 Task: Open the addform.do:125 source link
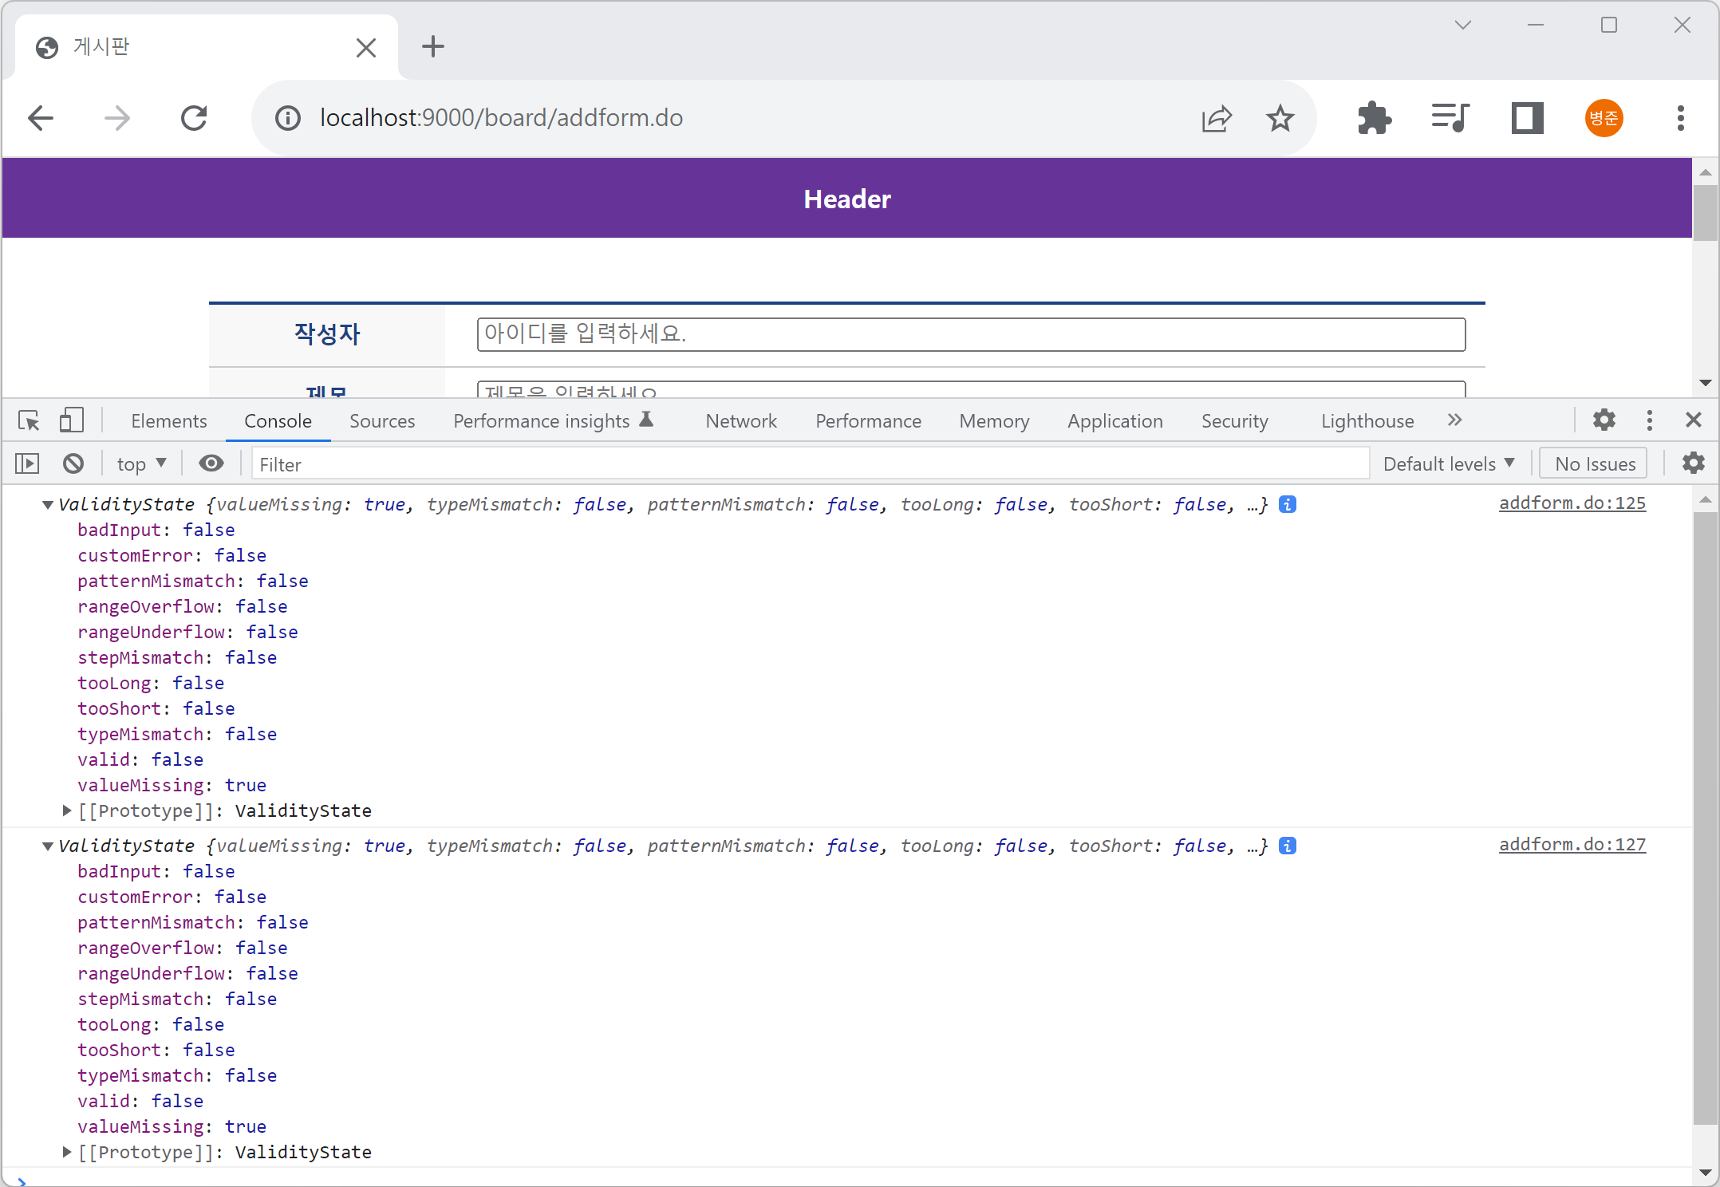point(1572,503)
